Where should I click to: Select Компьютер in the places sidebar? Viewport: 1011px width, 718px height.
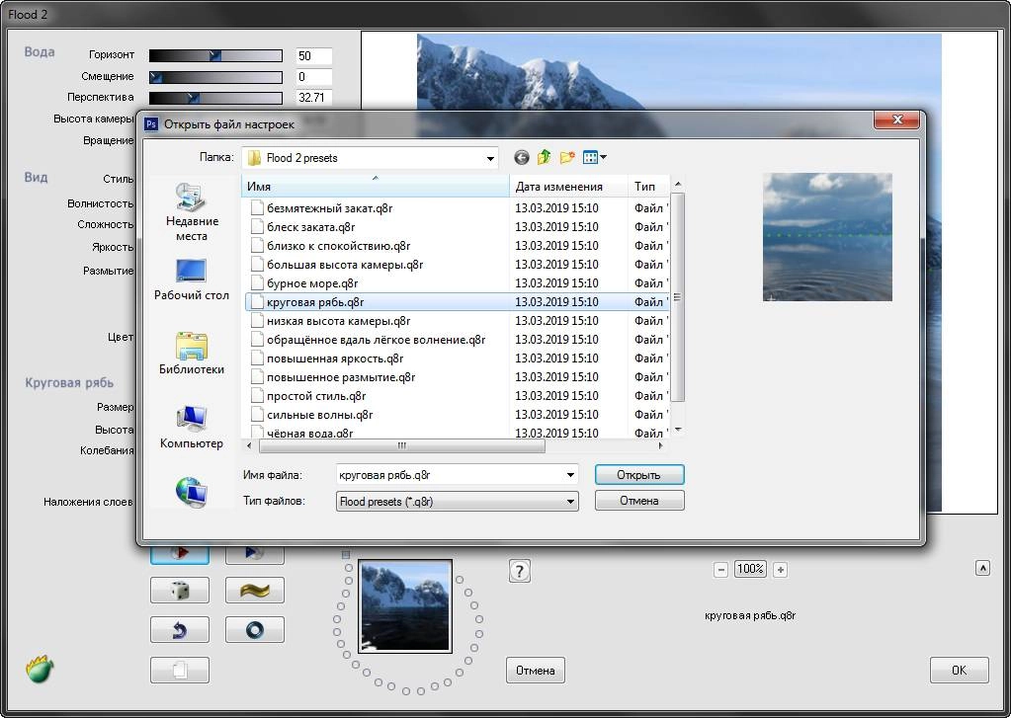[192, 428]
